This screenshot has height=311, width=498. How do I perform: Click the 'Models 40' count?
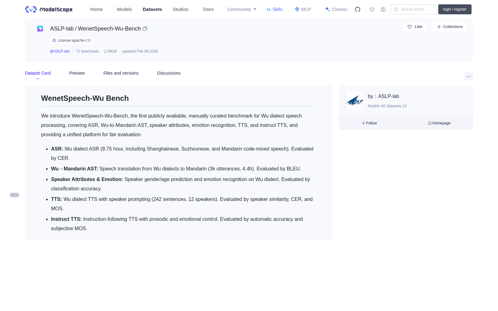click(376, 106)
